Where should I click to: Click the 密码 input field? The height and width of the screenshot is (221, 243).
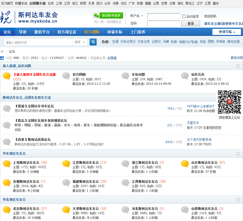[x=164, y=23]
